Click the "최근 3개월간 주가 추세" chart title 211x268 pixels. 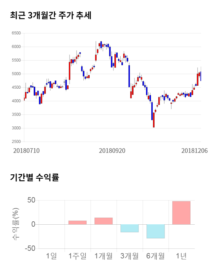(x=51, y=16)
